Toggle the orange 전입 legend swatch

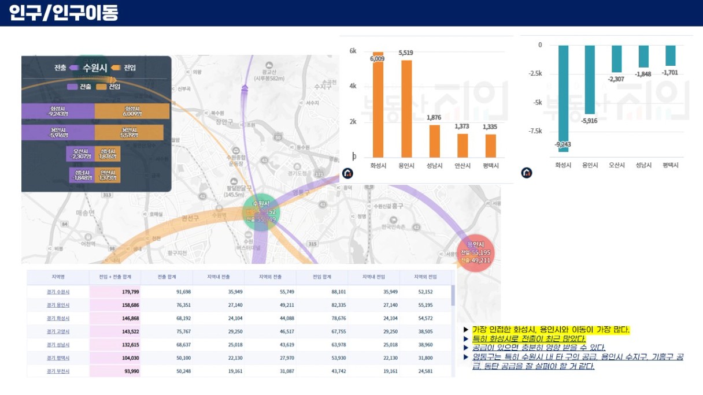101,87
